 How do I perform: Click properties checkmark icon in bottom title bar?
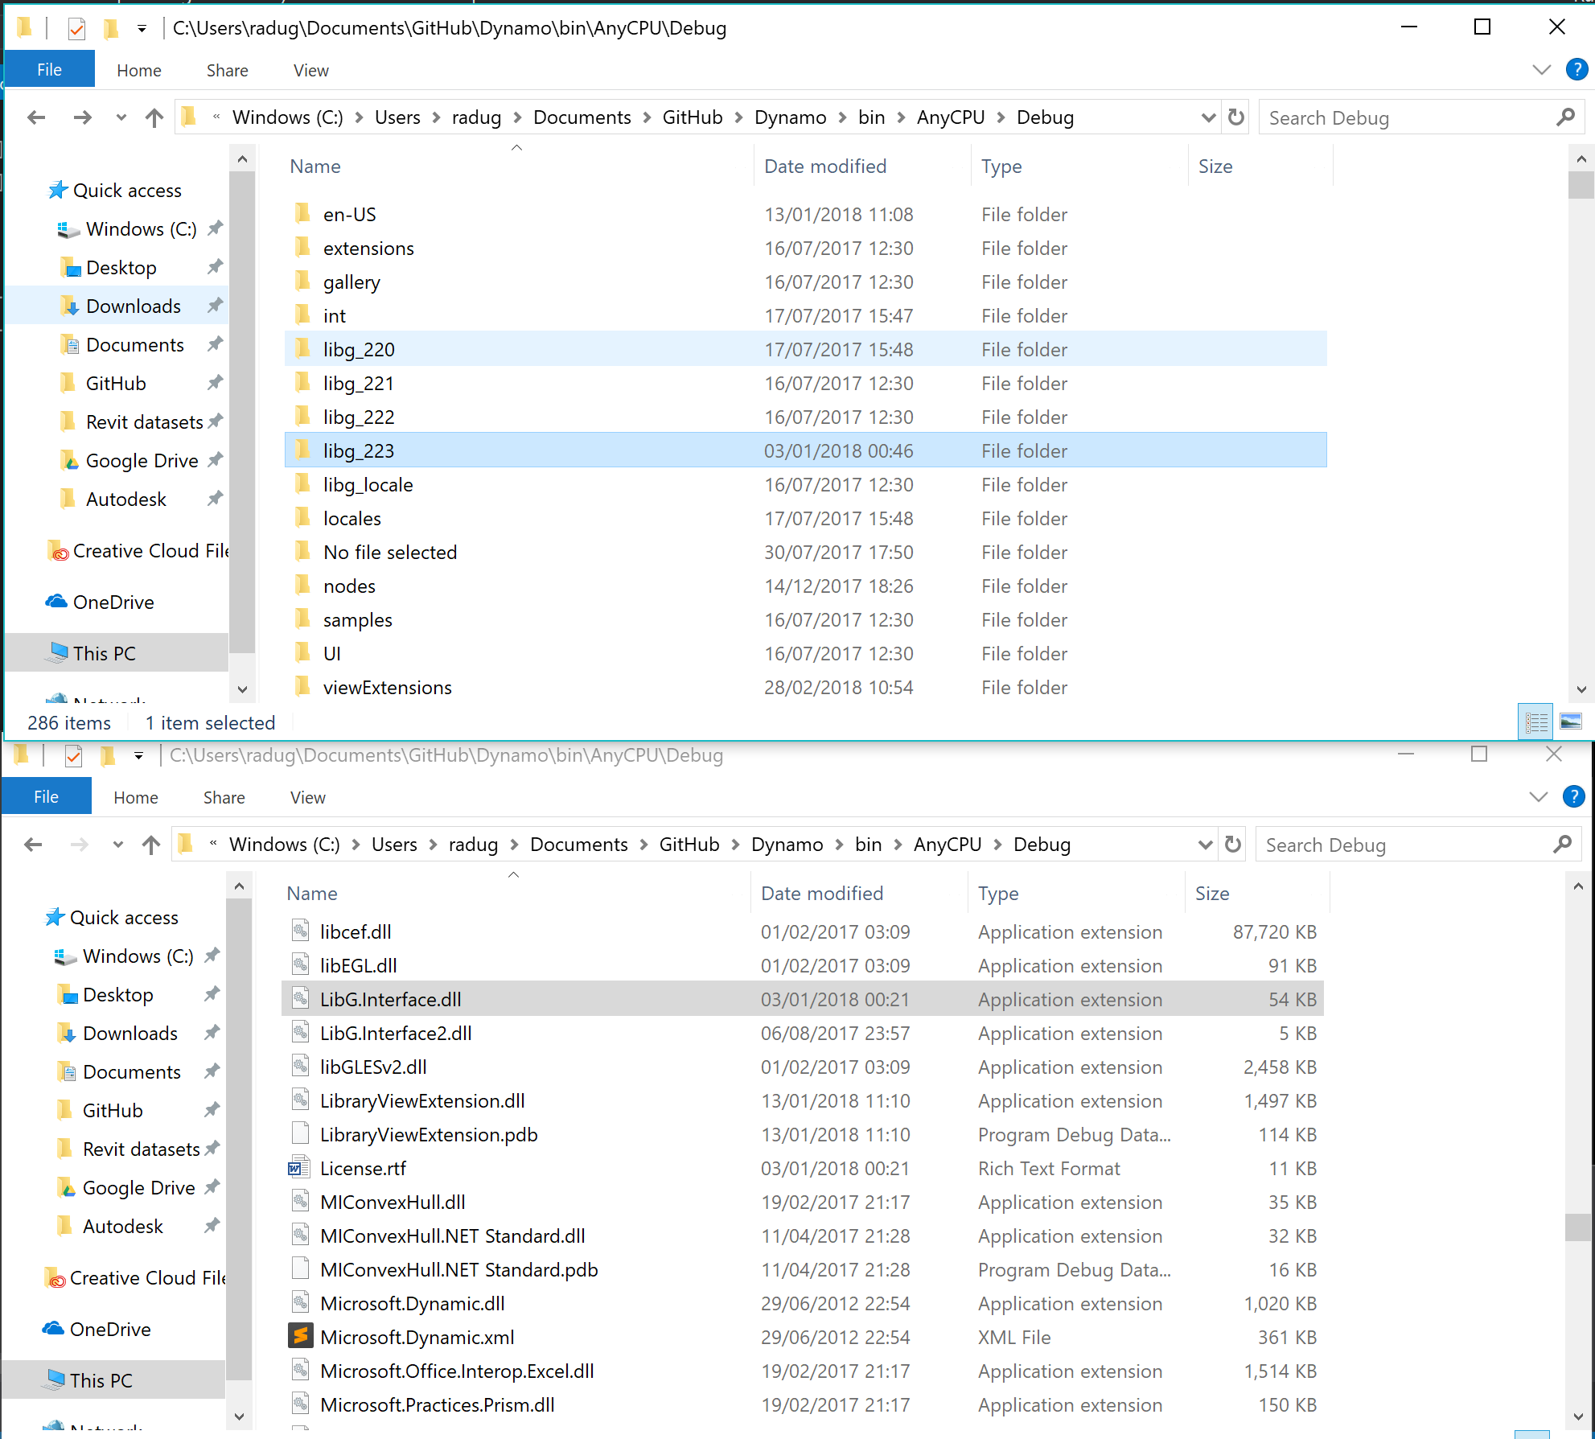pos(73,756)
